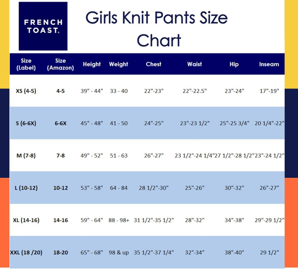Select the XS (4-5) row label
The height and width of the screenshot is (269, 298).
26,91
